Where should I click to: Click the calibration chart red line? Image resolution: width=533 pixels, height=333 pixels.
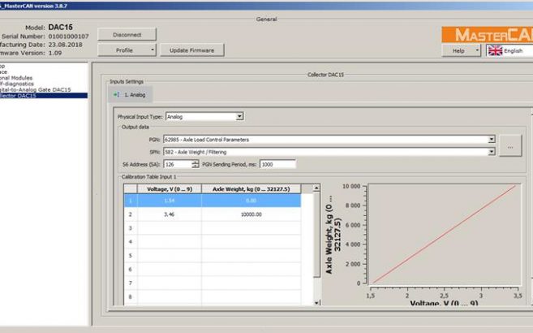[x=445, y=234]
